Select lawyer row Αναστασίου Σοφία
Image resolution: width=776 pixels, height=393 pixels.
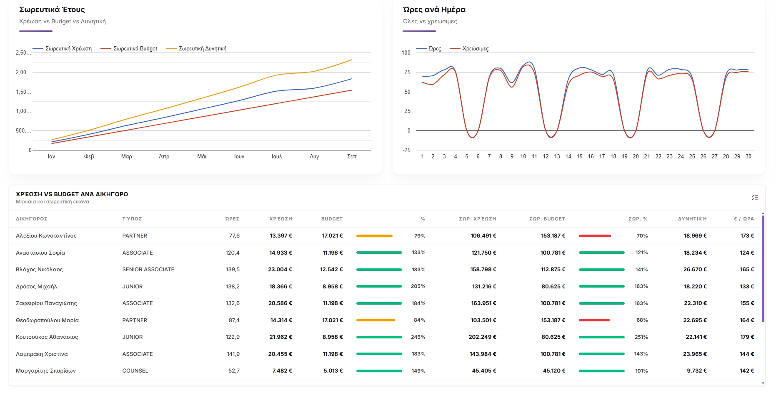385,253
